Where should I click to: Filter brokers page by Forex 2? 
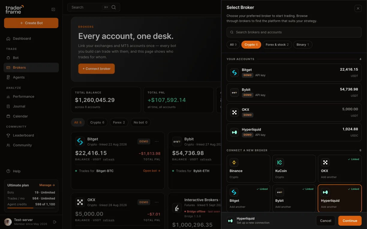coord(119,122)
